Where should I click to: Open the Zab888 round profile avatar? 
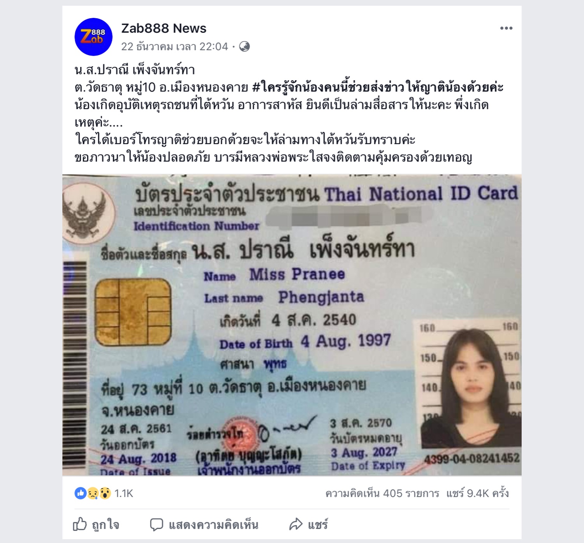[93, 37]
